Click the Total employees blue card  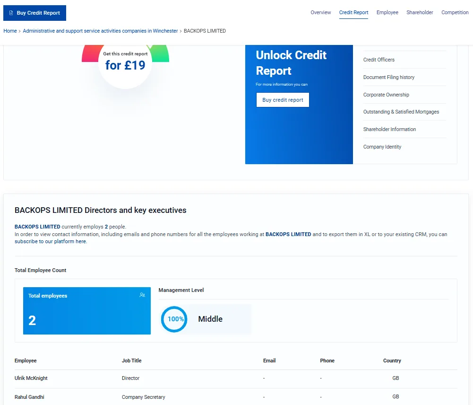[x=87, y=311]
